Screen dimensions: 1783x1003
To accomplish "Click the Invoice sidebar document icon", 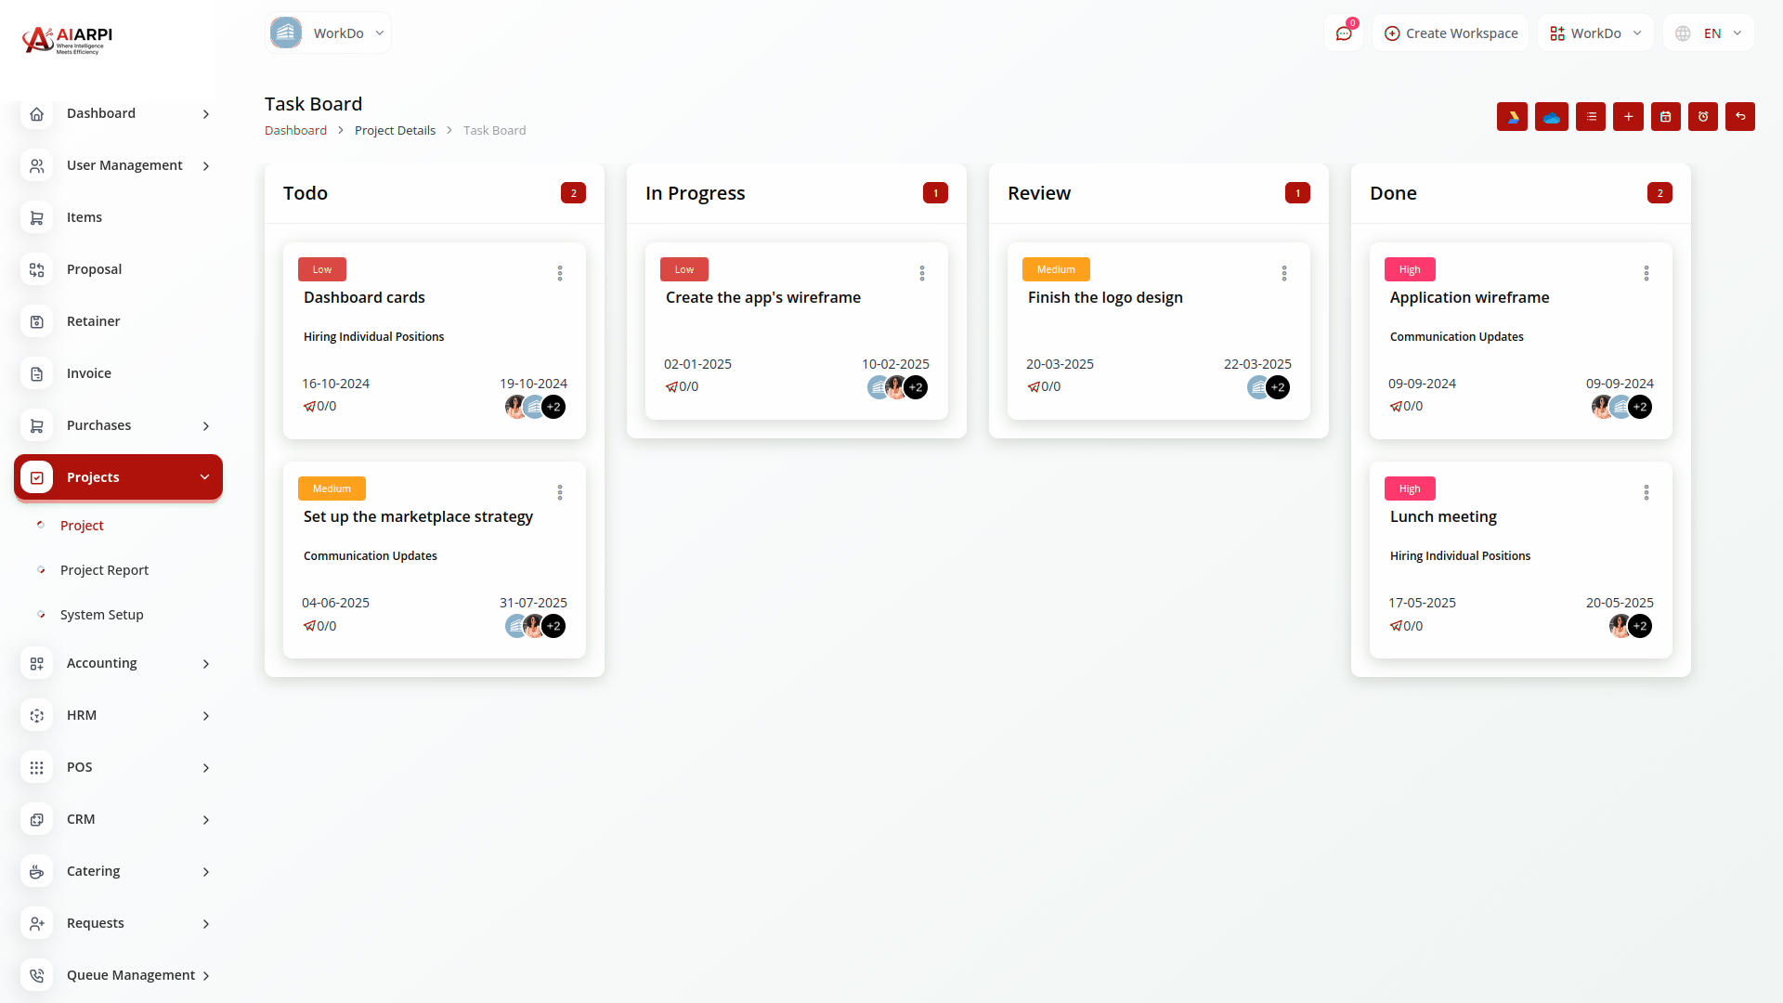I will click(x=37, y=373).
